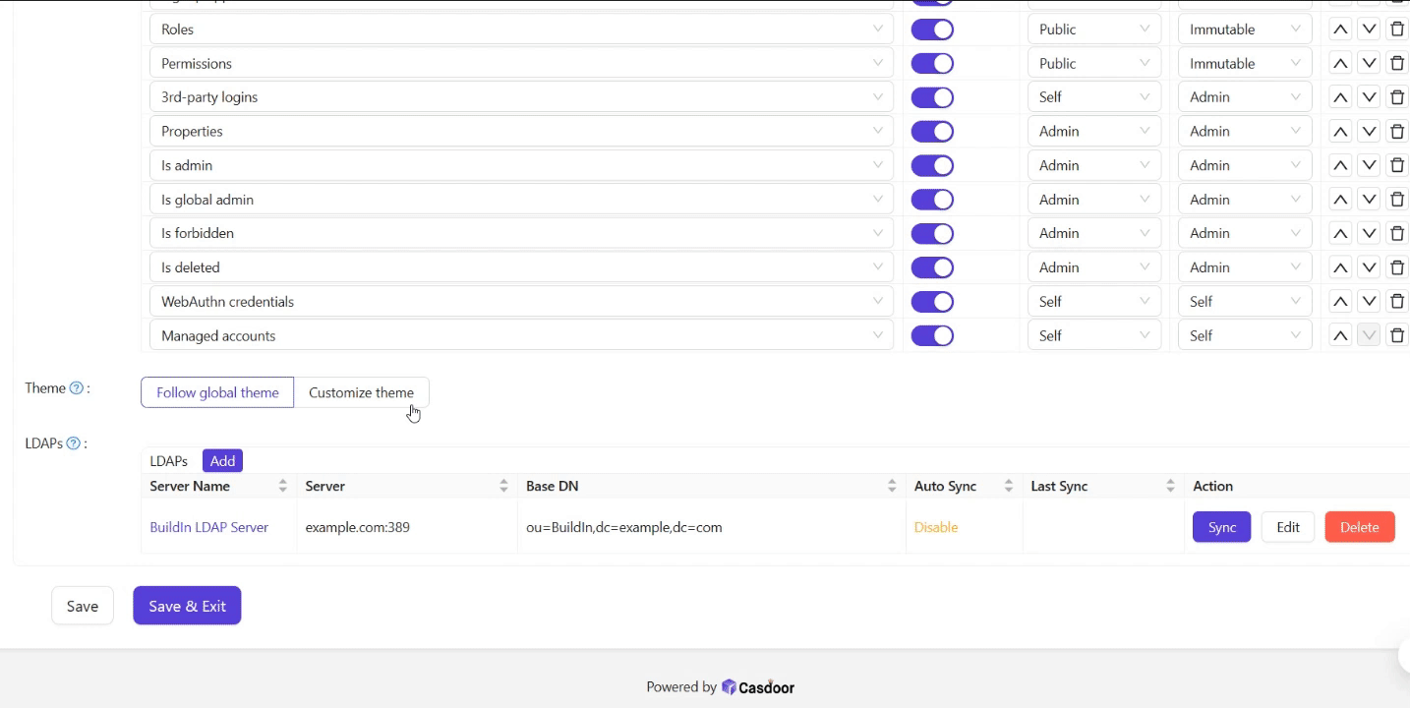
Task: Click the Theme help question icon
Action: click(77, 388)
